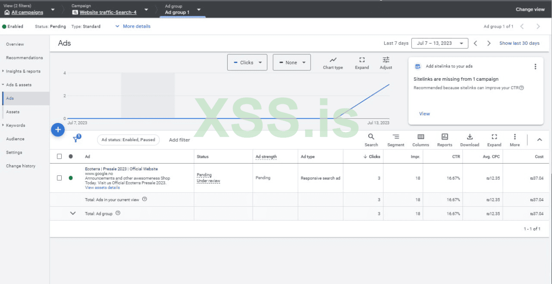The height and width of the screenshot is (284, 552).
Task: Expand Keywords in the sidebar
Action: pyautogui.click(x=15, y=125)
